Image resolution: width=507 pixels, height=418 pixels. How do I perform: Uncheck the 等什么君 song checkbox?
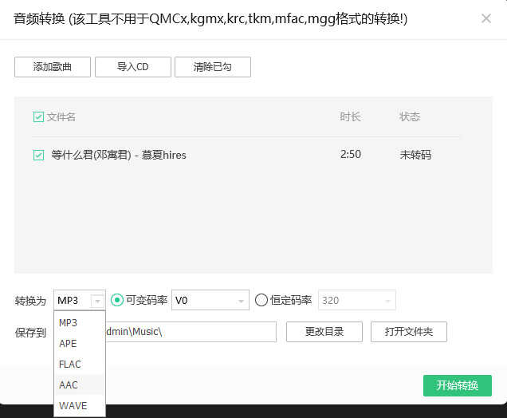[x=38, y=155]
